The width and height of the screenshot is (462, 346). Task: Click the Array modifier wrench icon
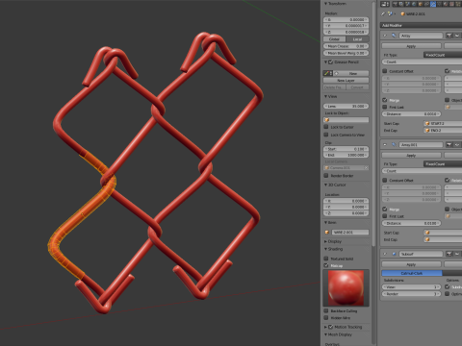[394, 36]
